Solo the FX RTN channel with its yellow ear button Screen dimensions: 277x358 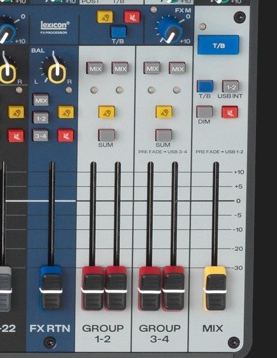pyautogui.click(x=66, y=111)
